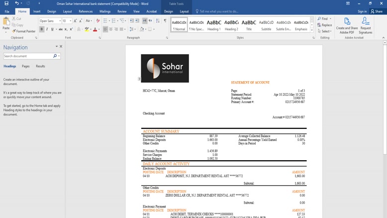Click the Replace button
The height and width of the screenshot is (218, 387).
[324, 25]
